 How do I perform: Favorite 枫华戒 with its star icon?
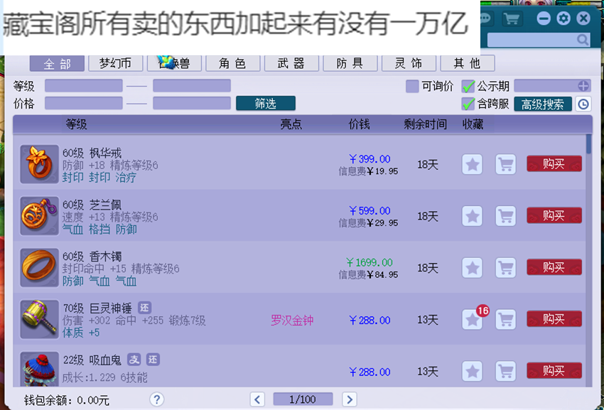[x=472, y=164]
